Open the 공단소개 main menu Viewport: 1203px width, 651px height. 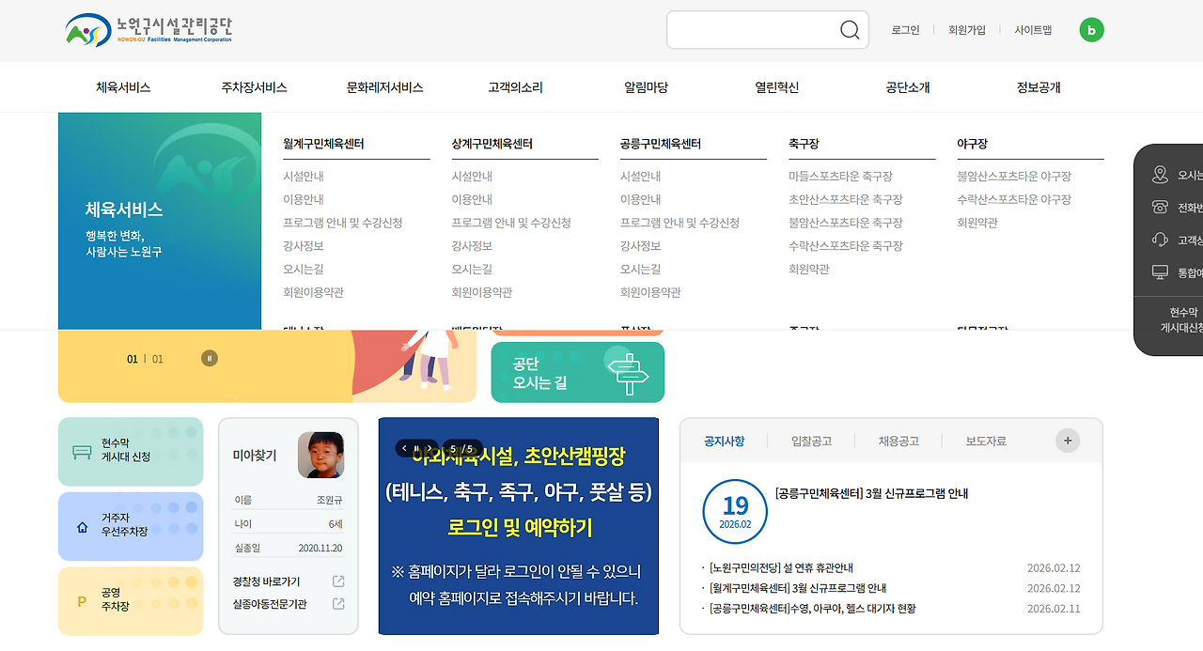pos(907,87)
